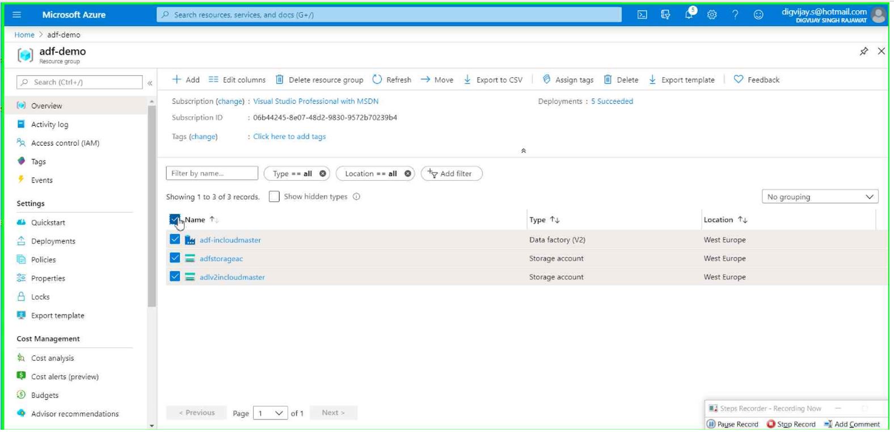Open the directory and subscription filter
894x432 pixels.
pos(665,15)
